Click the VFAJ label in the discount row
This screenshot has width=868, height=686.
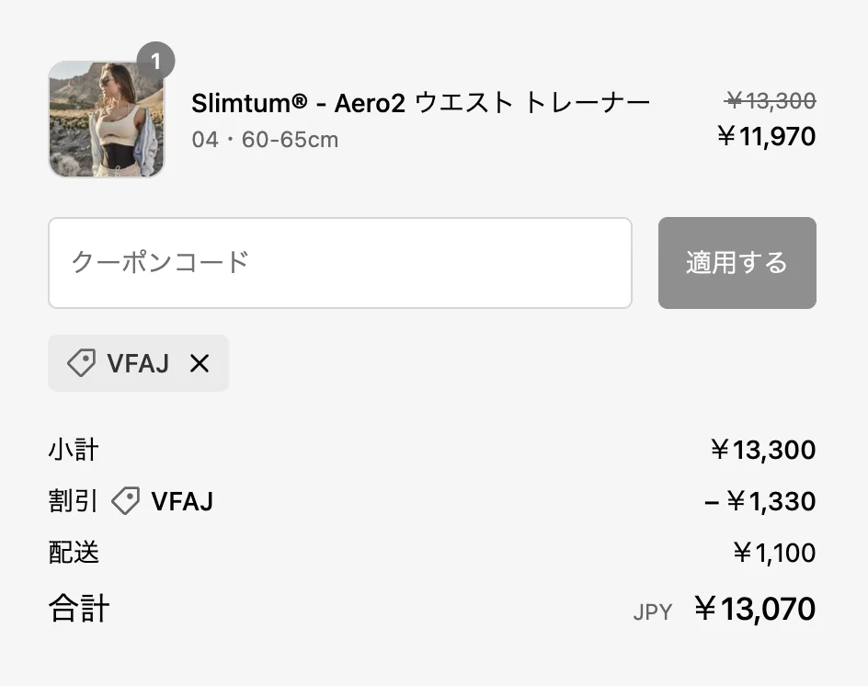click(182, 501)
